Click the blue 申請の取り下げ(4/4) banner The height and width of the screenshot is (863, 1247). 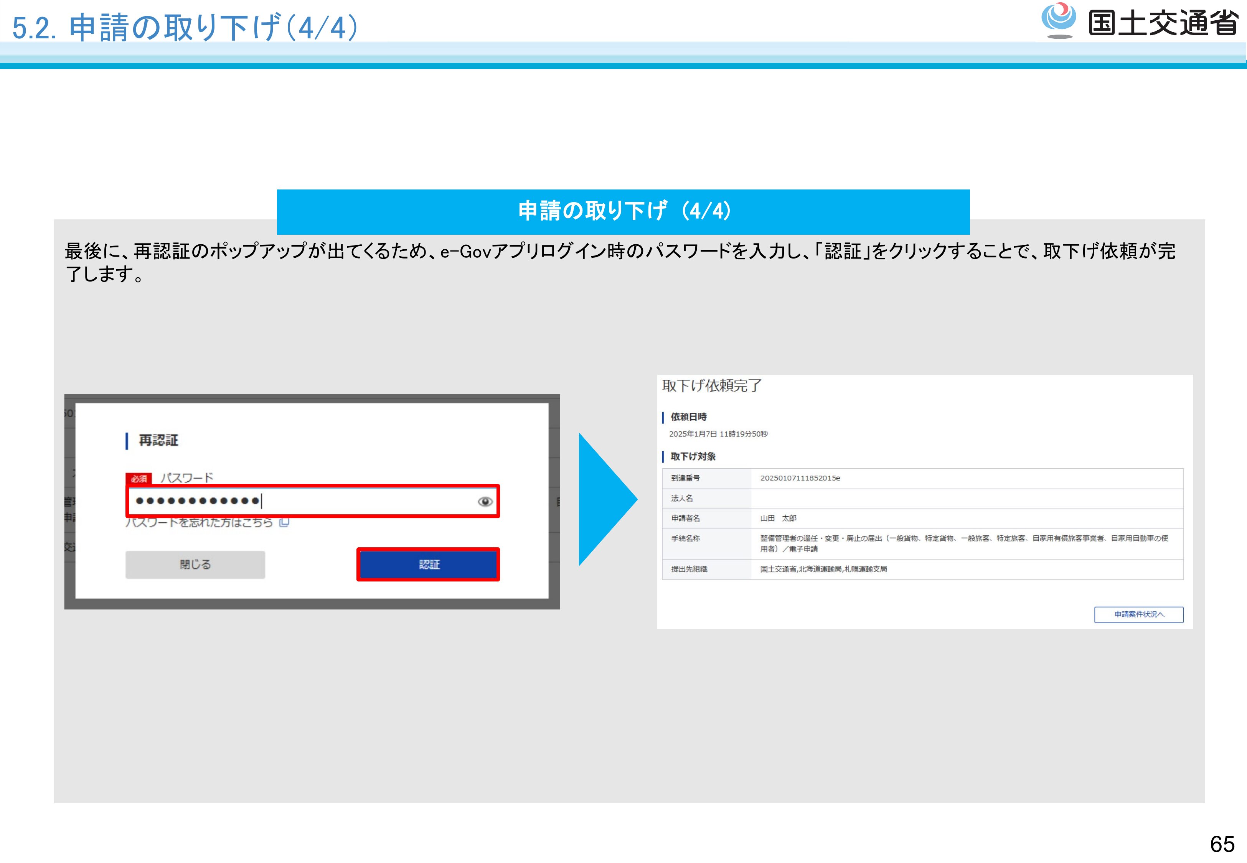coord(623,211)
